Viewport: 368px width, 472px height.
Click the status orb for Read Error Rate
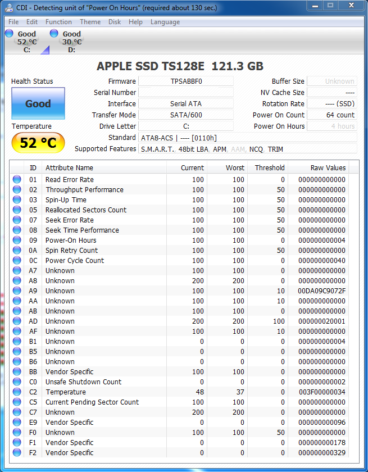17,180
